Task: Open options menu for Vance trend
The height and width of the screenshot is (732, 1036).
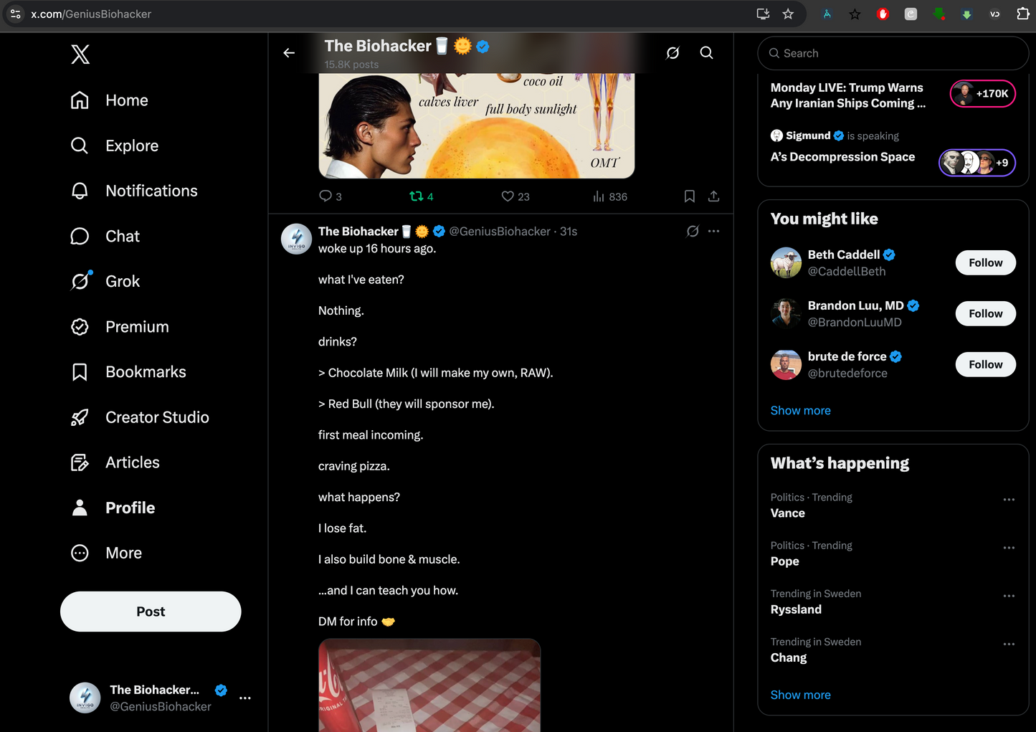Action: click(1009, 499)
